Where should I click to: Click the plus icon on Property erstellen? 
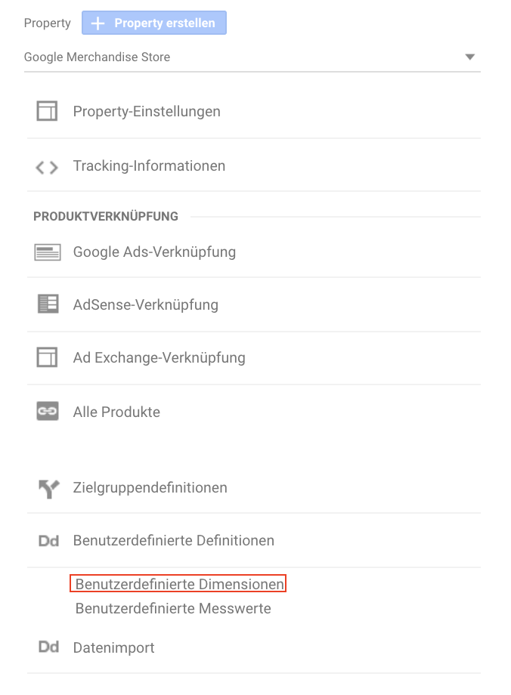pos(98,23)
